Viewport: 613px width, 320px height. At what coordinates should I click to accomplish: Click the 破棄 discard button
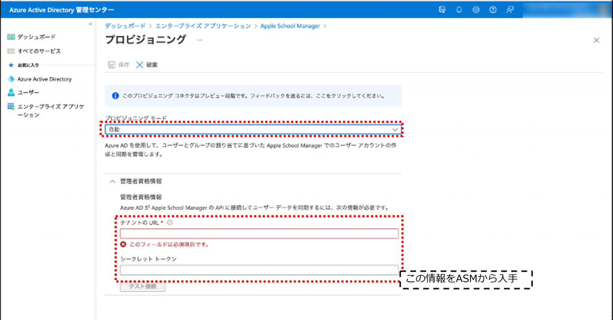[x=147, y=65]
